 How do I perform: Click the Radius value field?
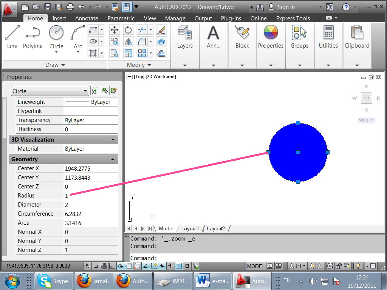[91, 196]
